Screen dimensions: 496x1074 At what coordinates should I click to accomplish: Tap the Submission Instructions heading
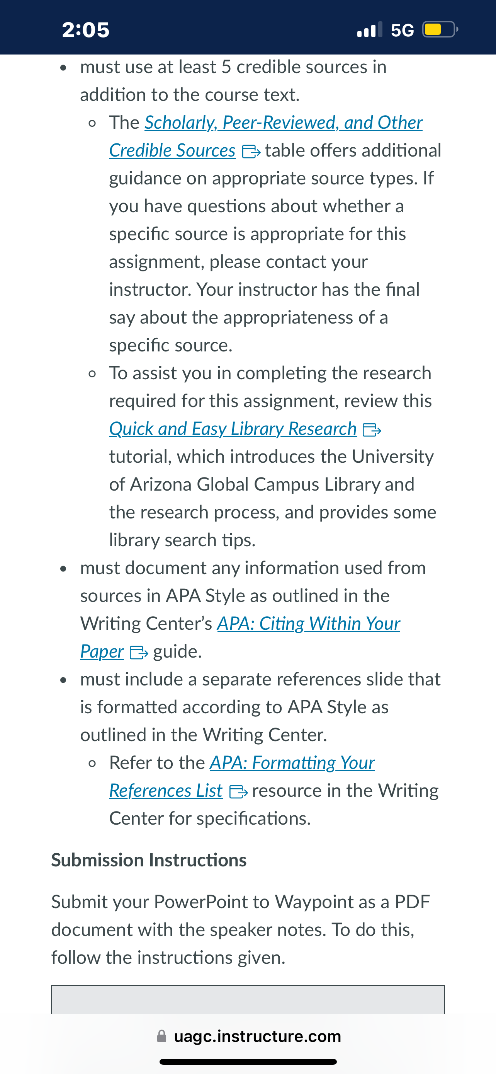pos(149,860)
